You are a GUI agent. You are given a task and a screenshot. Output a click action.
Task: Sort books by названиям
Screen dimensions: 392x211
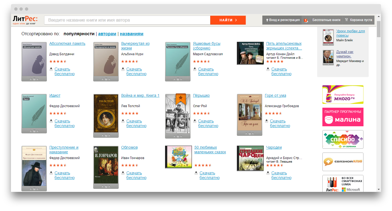[132, 34]
